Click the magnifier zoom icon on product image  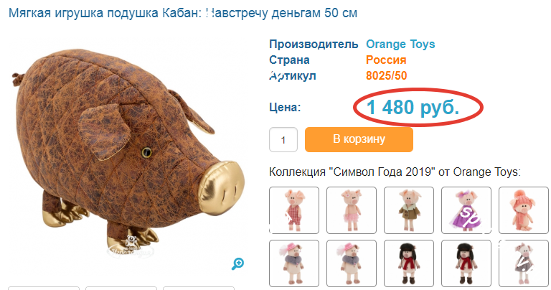pyautogui.click(x=238, y=263)
